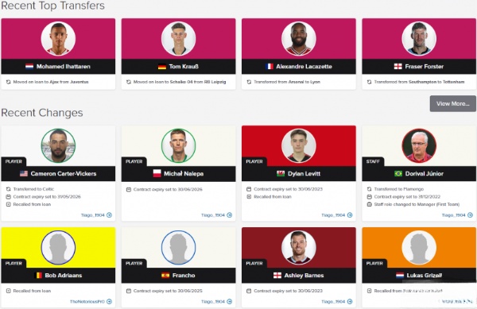Click the Francho placeholder avatar
The width and height of the screenshot is (477, 309).
click(179, 248)
